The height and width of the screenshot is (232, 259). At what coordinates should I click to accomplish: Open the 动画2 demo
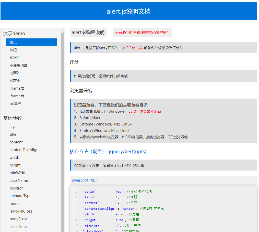(x=14, y=73)
